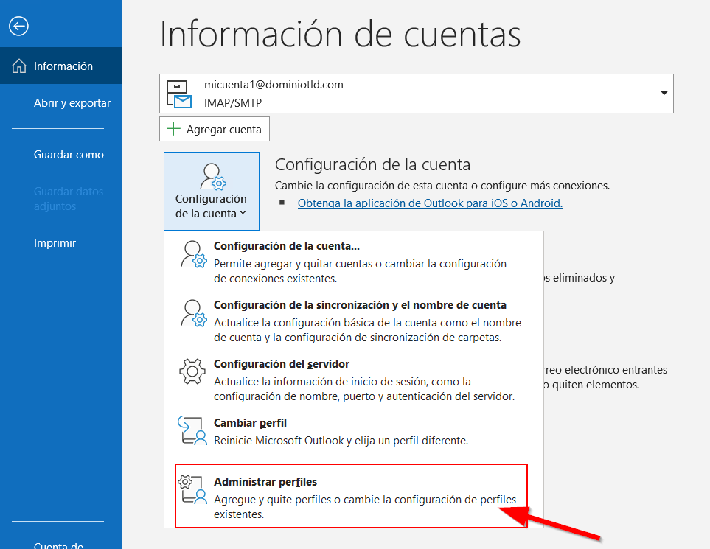
Task: Click the Administrar perfiles gear-person icon
Action: tap(192, 489)
